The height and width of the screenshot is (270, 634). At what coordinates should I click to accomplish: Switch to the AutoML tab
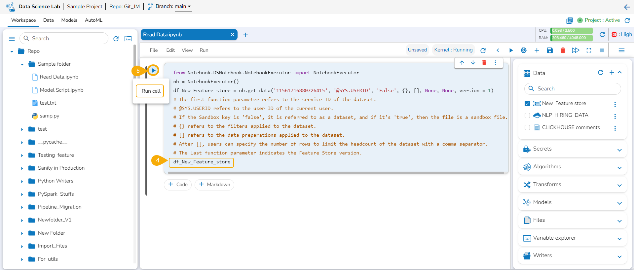(x=93, y=20)
